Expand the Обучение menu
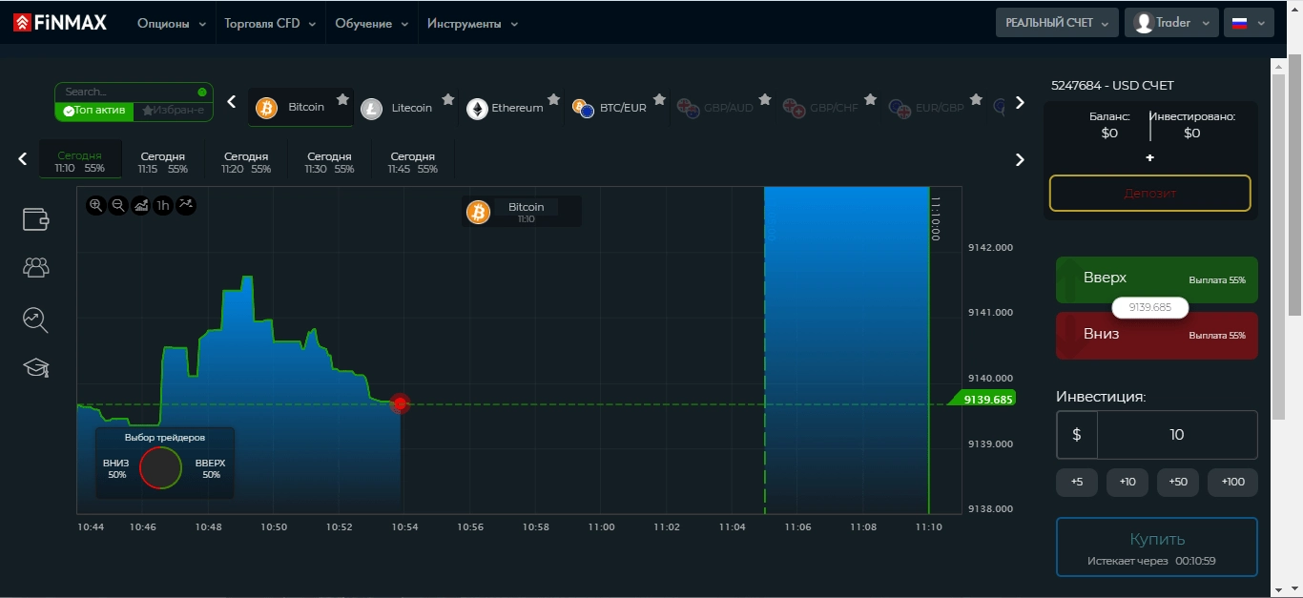Screen dimensions: 1303x598 372,24
